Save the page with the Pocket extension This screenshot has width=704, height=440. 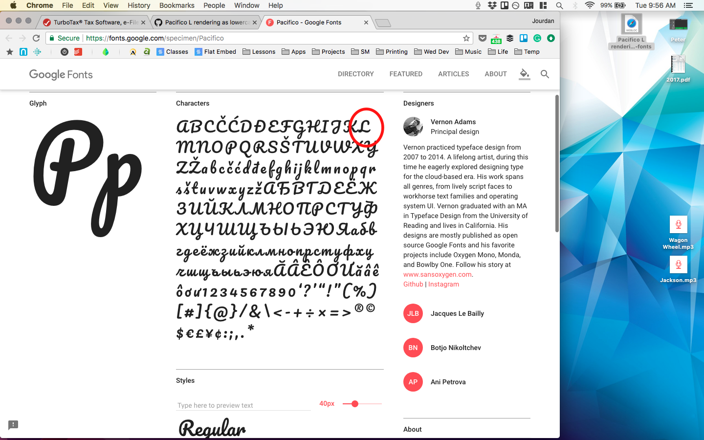click(x=483, y=38)
